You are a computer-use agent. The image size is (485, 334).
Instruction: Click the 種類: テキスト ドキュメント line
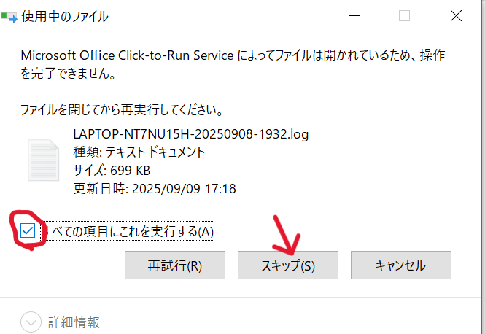(139, 152)
